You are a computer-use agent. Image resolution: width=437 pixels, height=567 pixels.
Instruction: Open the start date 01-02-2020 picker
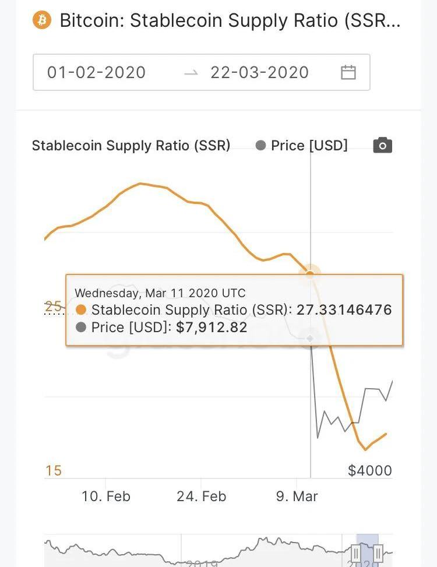(x=97, y=72)
